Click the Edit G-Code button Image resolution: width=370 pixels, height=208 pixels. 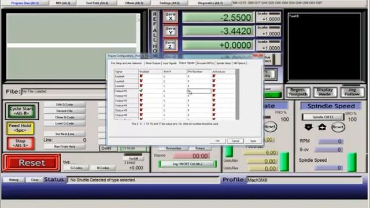(x=64, y=105)
